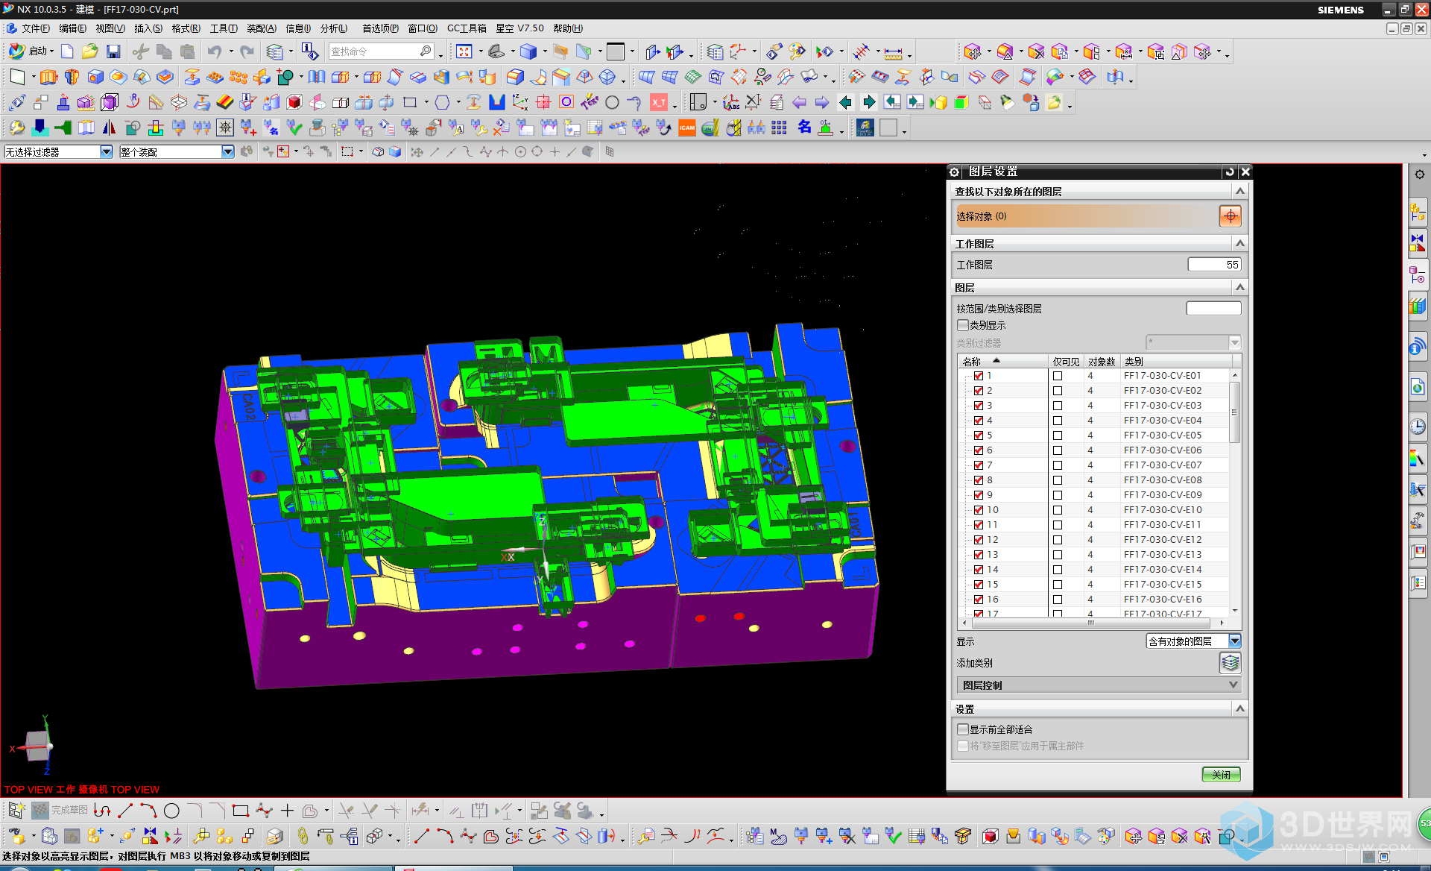Open the GC工具箱 menu
1431x871 pixels.
click(x=467, y=28)
